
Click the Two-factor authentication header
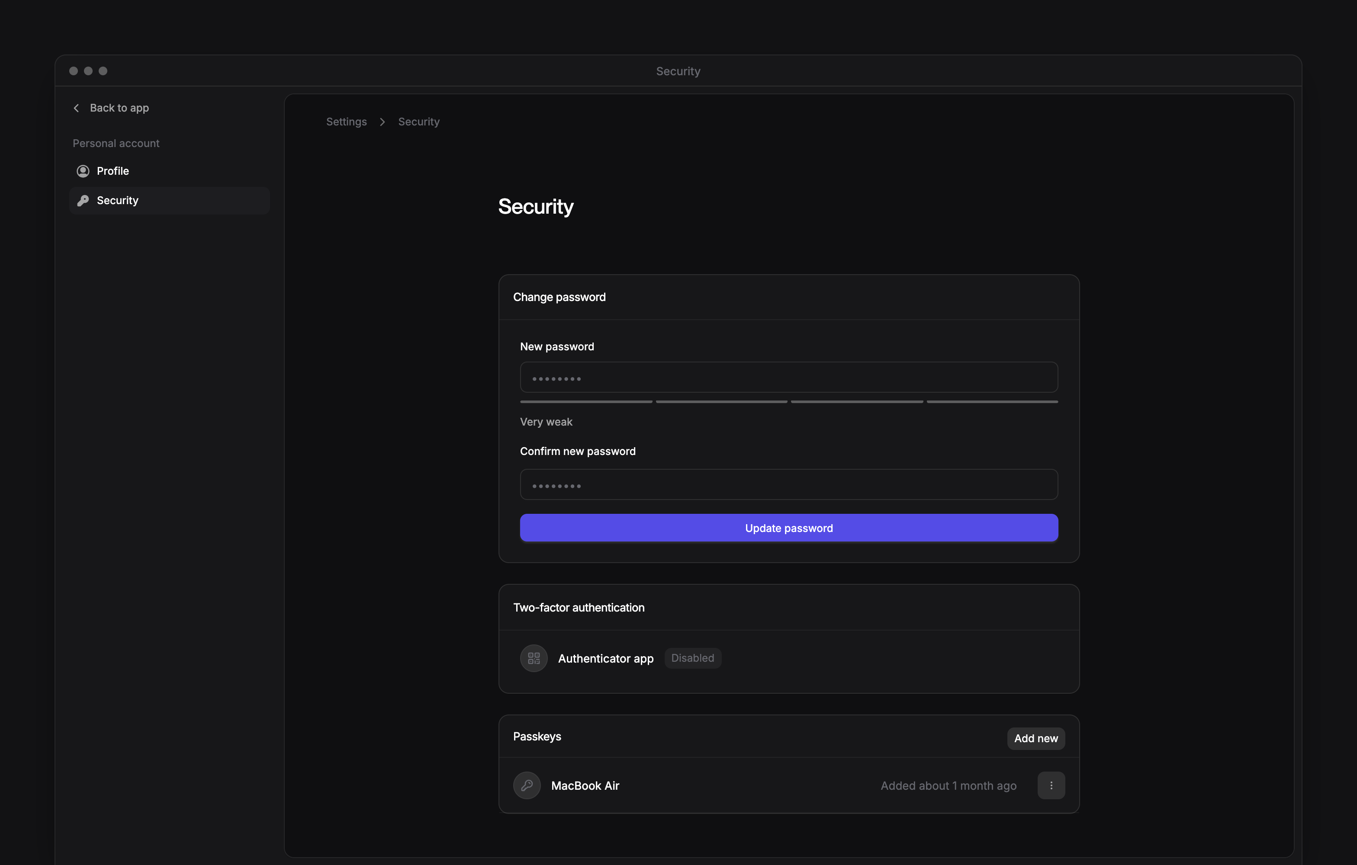(579, 608)
